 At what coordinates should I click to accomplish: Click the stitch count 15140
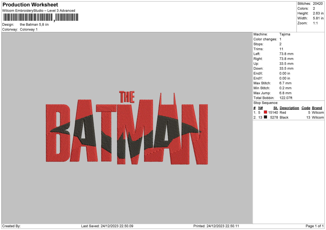click(273, 113)
